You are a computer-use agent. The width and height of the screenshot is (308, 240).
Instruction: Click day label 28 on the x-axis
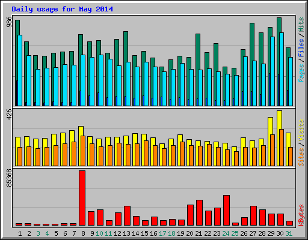pos(262,233)
